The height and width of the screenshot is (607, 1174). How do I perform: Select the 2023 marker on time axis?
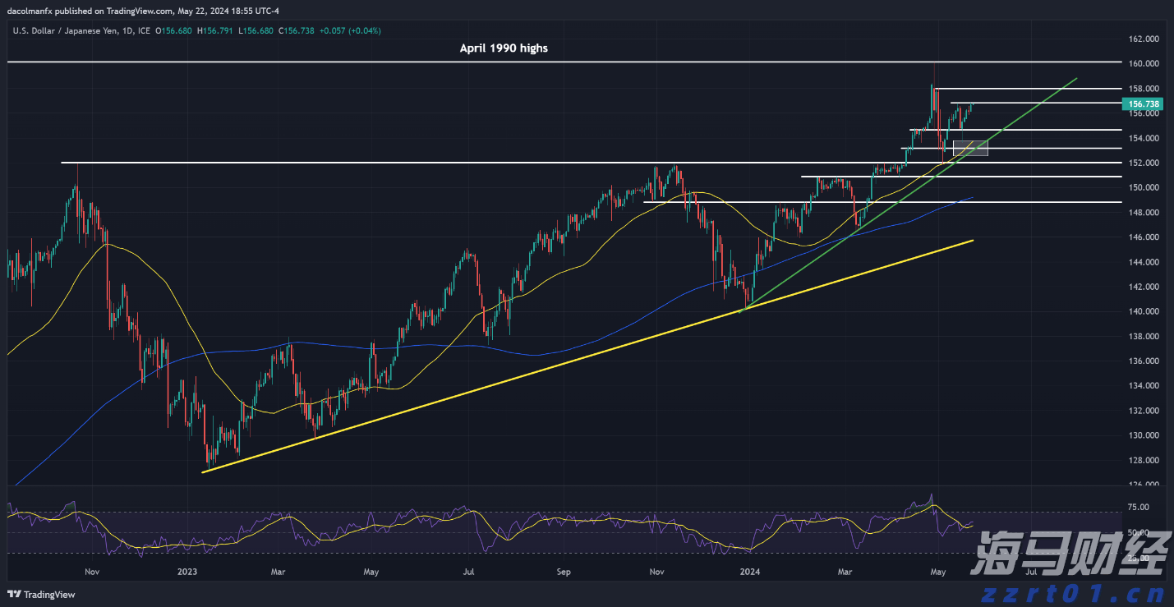pos(186,570)
